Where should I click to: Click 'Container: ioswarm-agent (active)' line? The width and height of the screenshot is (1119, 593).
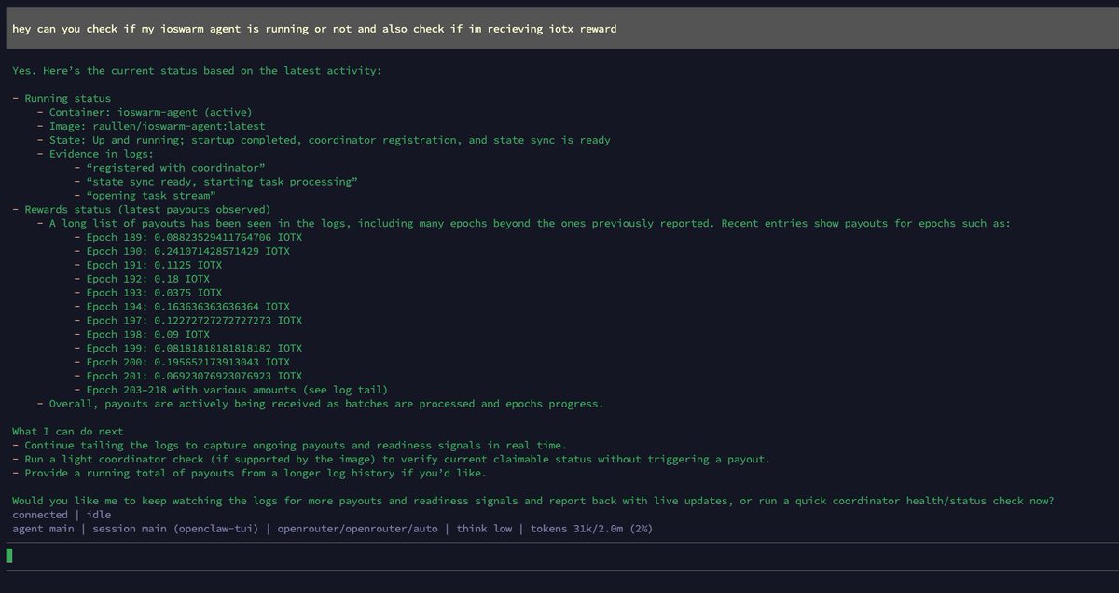[151, 112]
